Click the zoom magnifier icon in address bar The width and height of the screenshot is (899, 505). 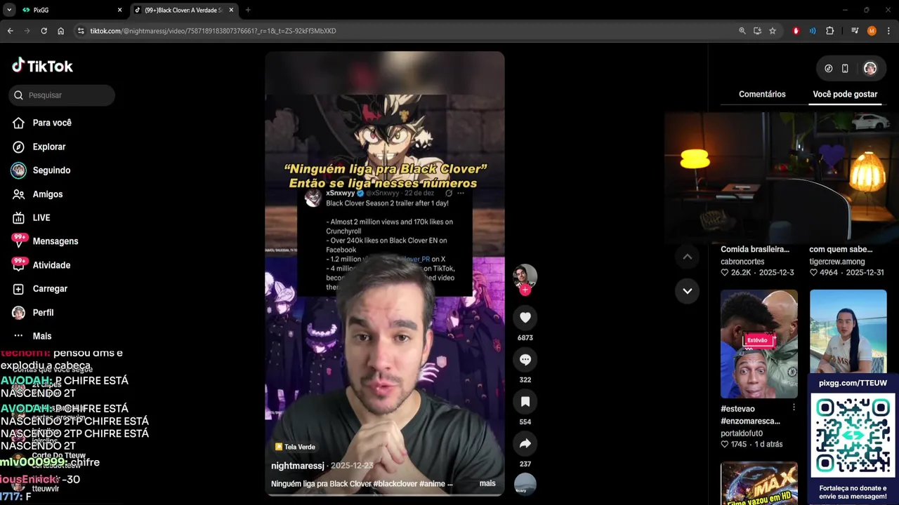pos(742,31)
